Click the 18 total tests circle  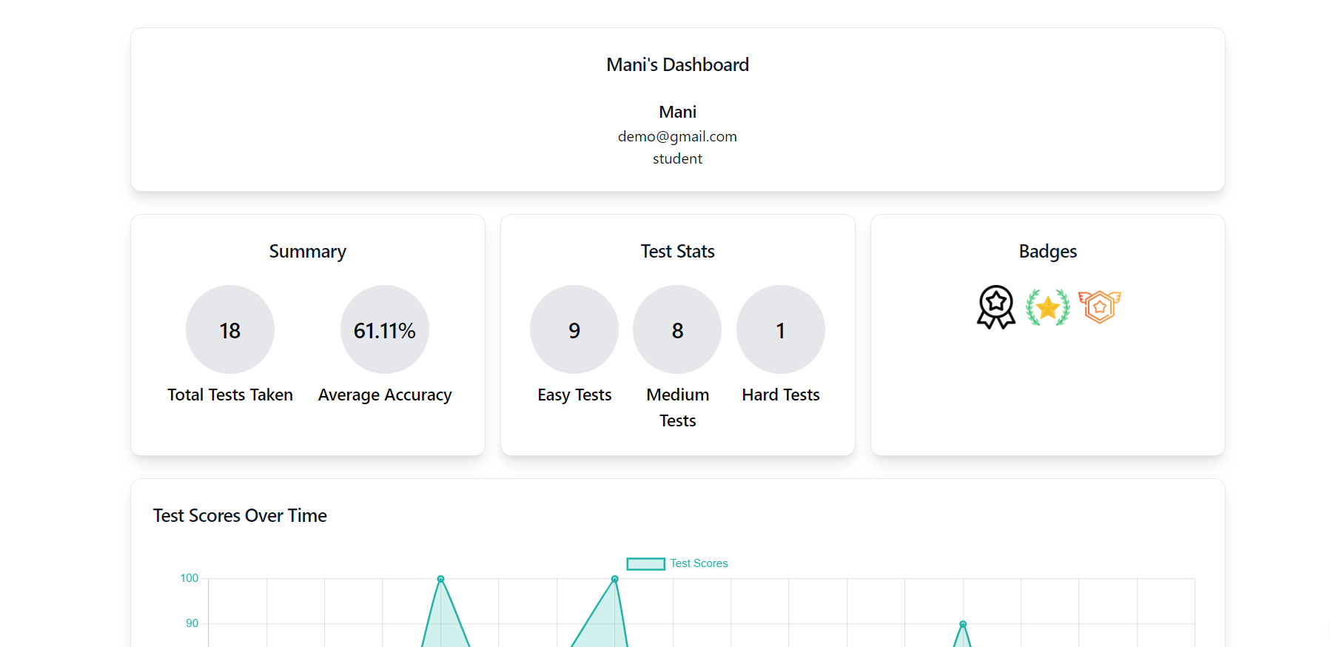(x=230, y=329)
